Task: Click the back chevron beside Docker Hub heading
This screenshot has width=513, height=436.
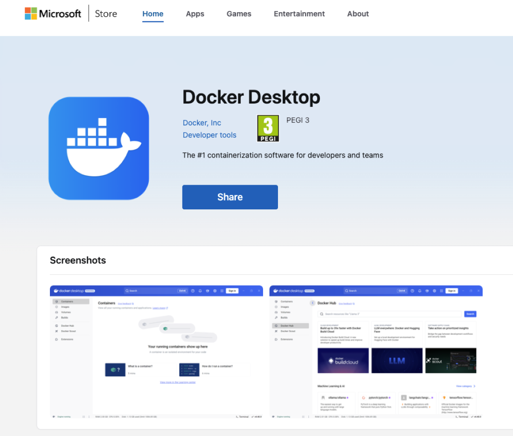Action: [x=312, y=302]
